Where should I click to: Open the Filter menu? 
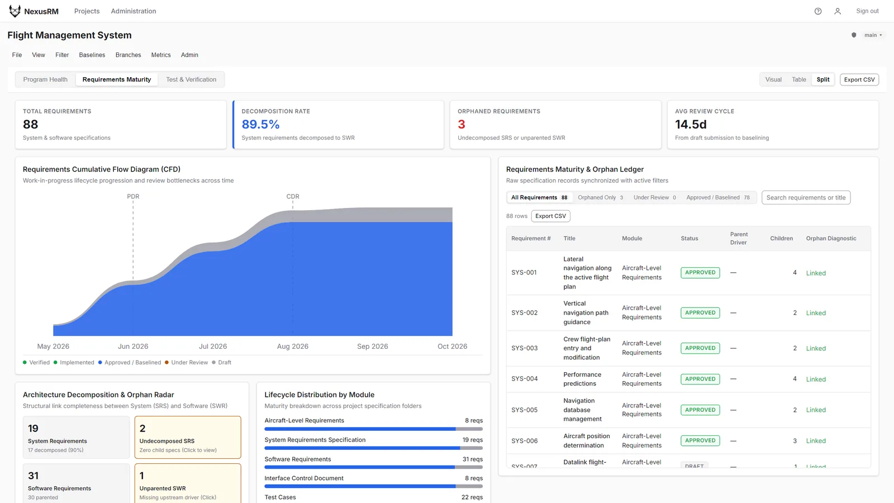pos(62,55)
